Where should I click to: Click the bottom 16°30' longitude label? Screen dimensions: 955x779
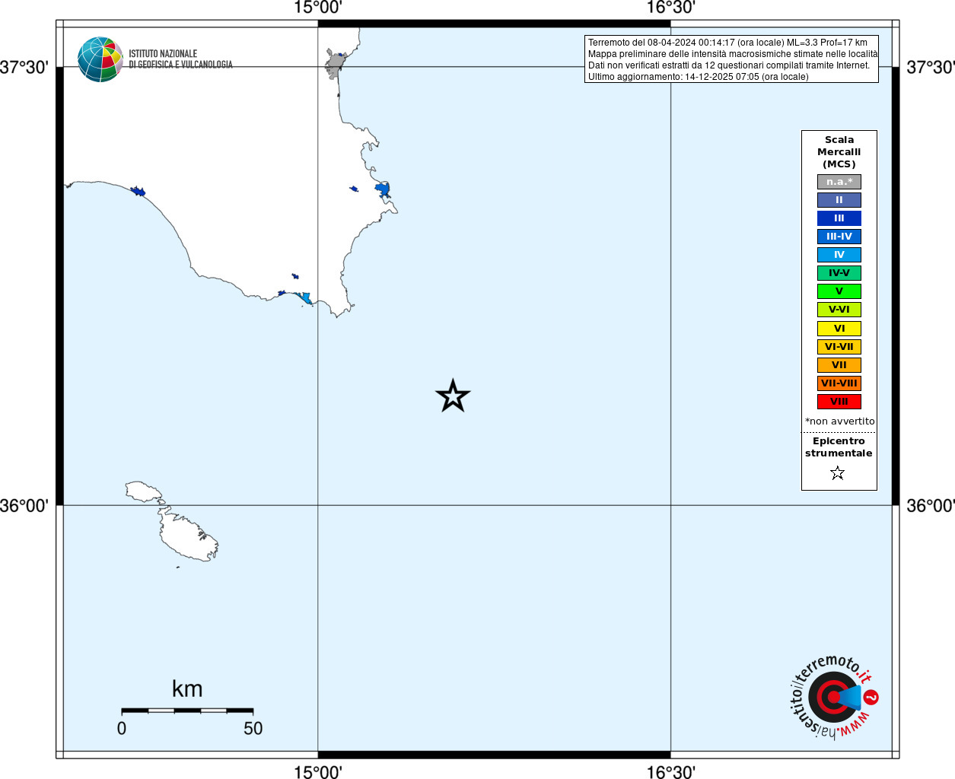[671, 771]
